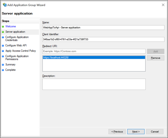
Task: Click blue bullet beside Complete step
Action: pos(3,70)
